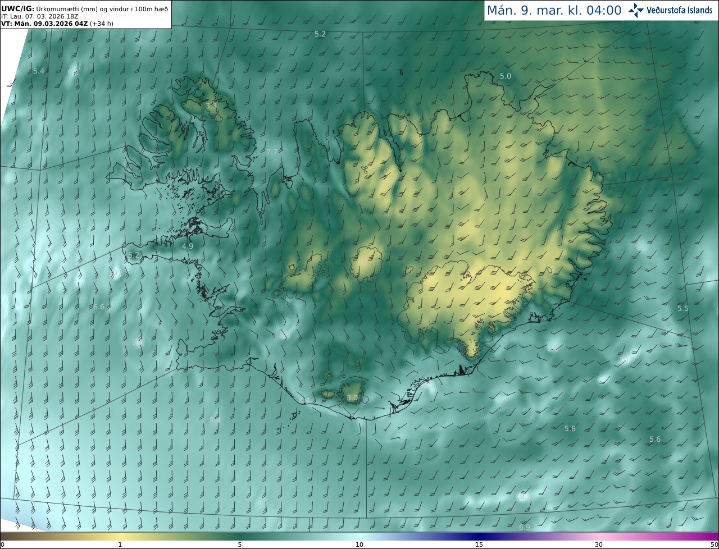Viewport: 719px width, 549px height.
Task: Click the 'UWC/IG: Úrkomumætti (mm)' title line
Action: pos(84,8)
